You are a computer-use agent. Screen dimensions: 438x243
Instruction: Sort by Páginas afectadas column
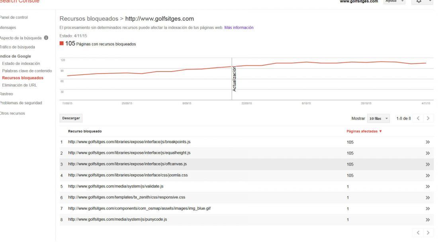pos(364,131)
